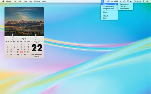Click the large 22 date number
151x94 pixels.
click(37, 48)
